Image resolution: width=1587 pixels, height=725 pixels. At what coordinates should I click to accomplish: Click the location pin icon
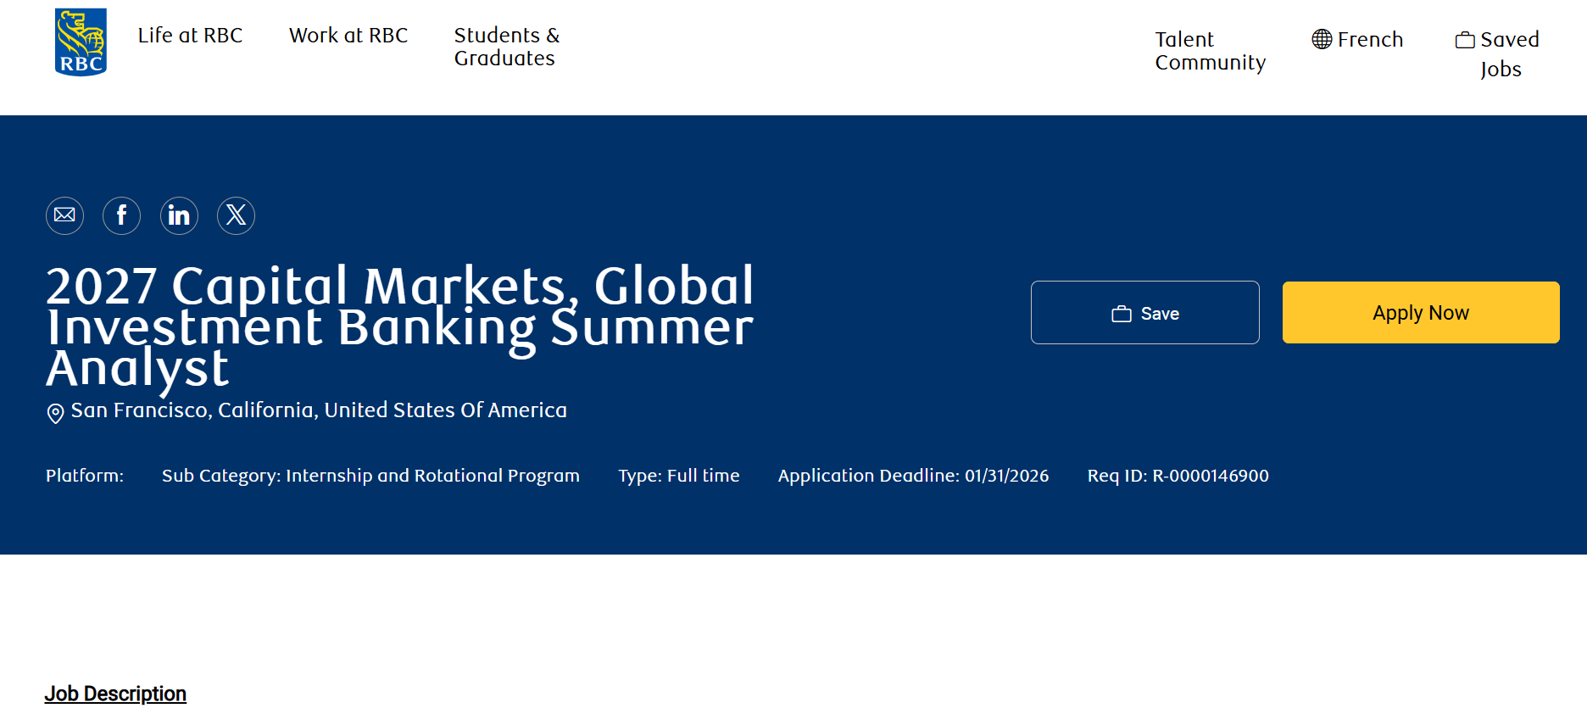tap(55, 413)
